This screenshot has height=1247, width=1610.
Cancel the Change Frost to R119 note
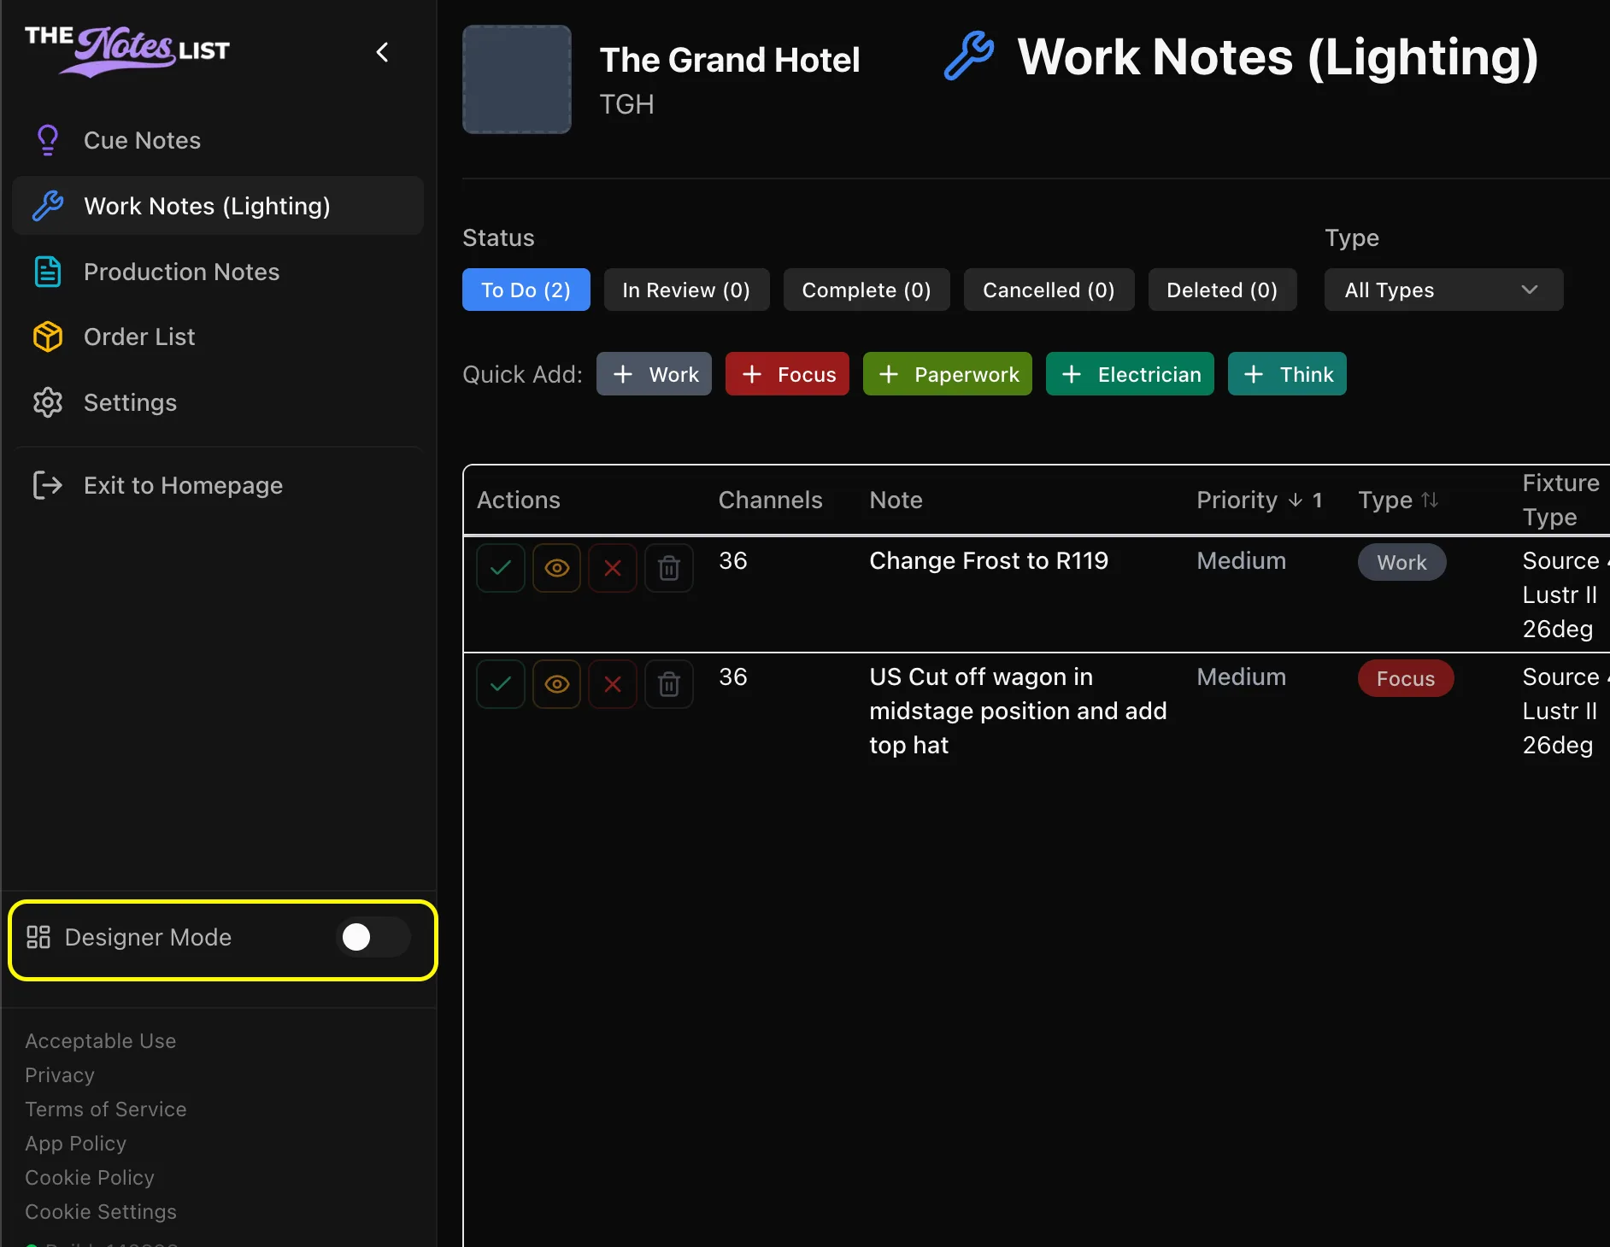pyautogui.click(x=613, y=568)
